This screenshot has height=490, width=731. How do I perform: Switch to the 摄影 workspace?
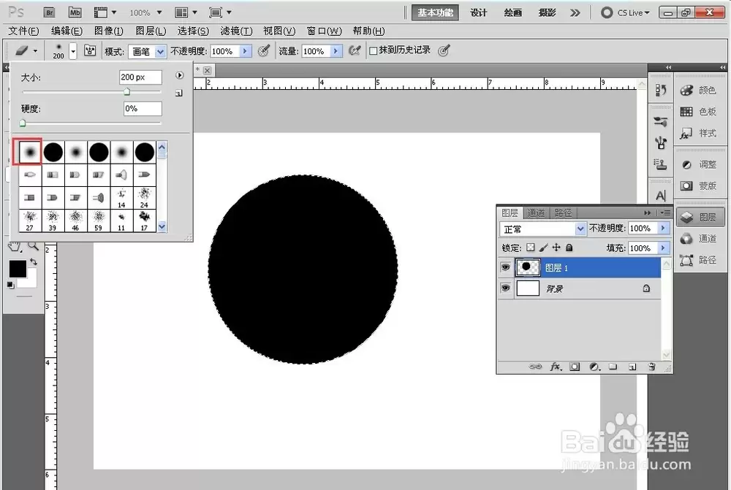pos(547,12)
